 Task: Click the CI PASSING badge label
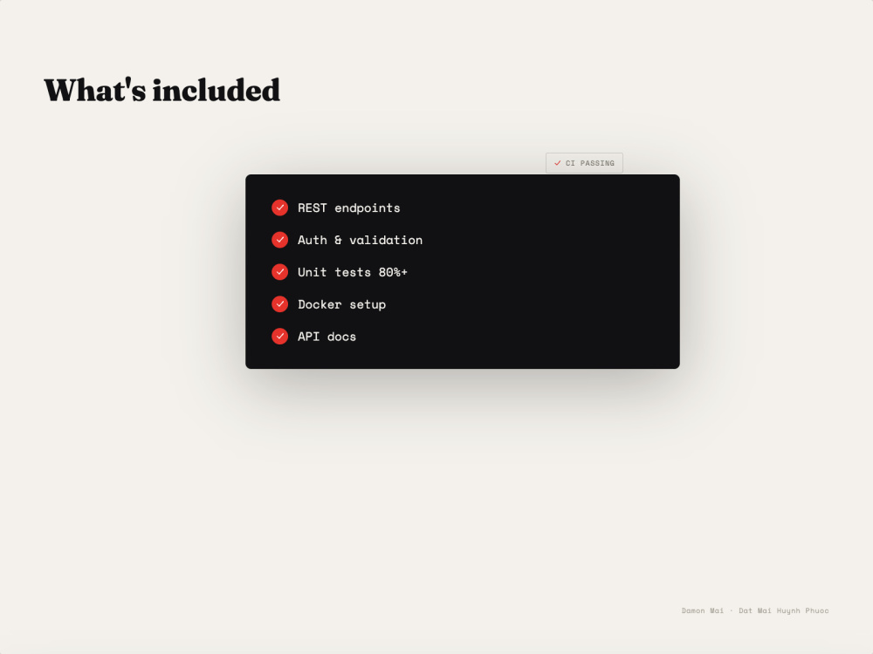point(589,163)
